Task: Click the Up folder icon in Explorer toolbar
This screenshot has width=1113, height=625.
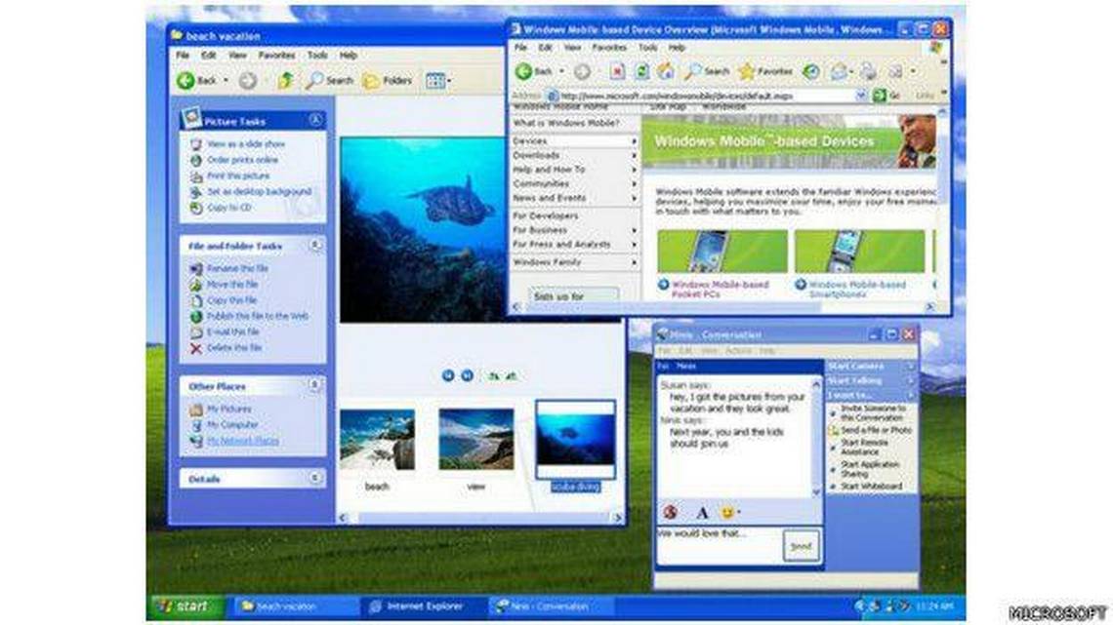Action: tap(285, 81)
